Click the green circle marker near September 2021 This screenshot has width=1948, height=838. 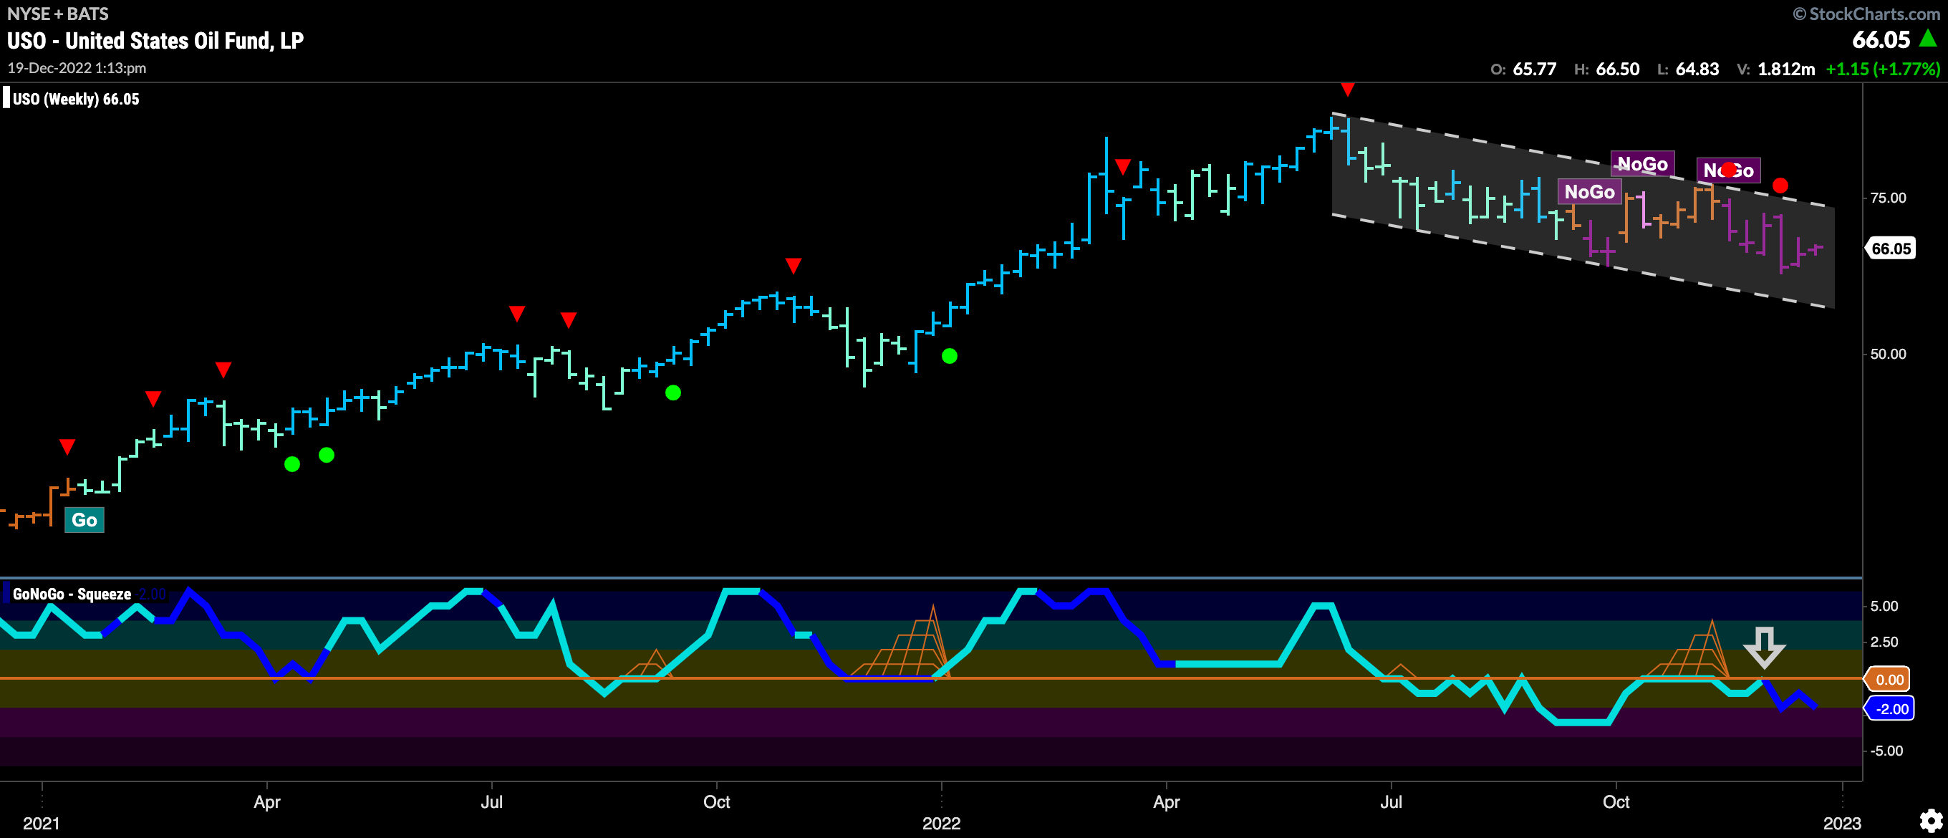pyautogui.click(x=673, y=392)
